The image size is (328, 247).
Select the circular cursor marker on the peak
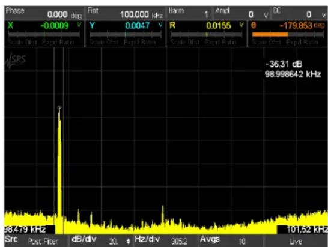click(59, 107)
